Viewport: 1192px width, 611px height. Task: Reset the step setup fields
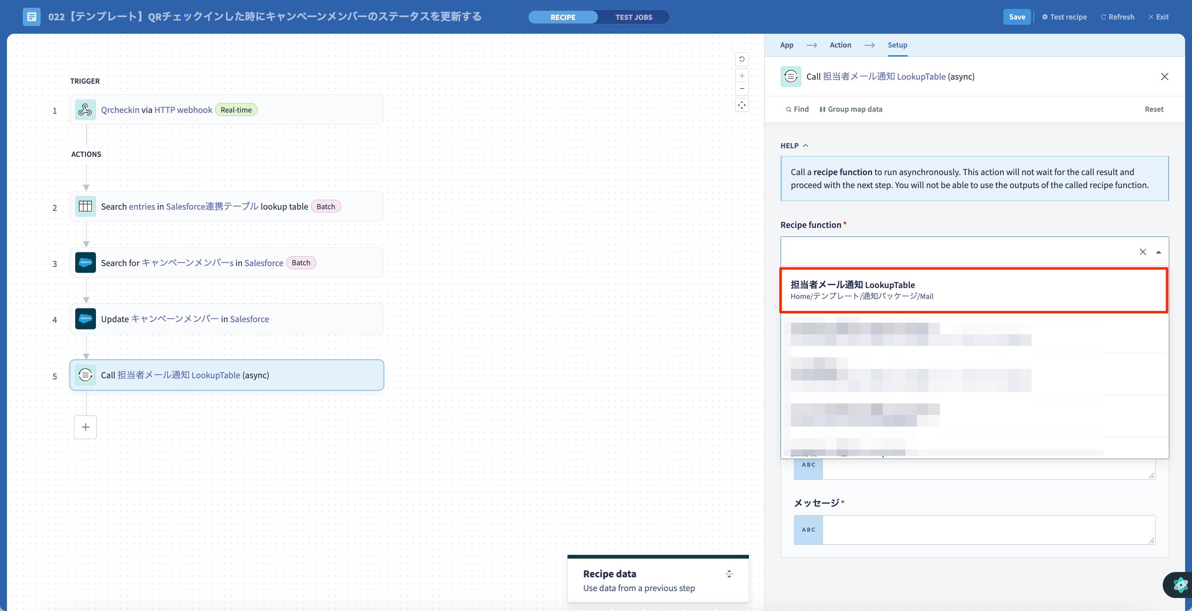[x=1154, y=109]
